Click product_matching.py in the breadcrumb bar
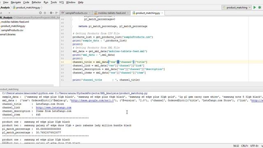 tap(27, 7)
